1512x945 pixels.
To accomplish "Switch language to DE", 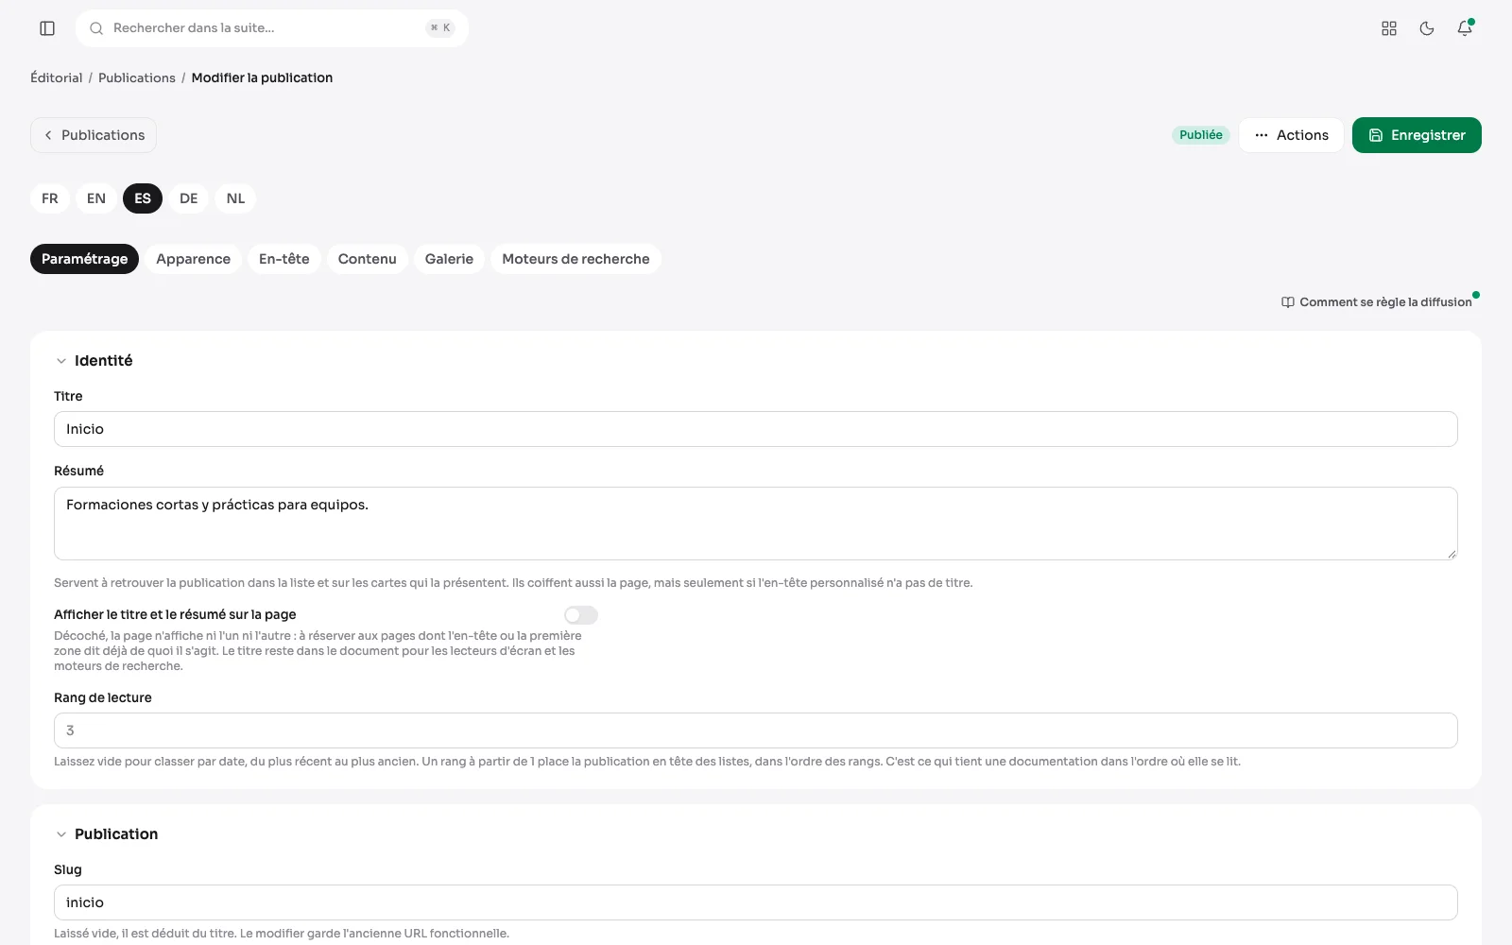I will pyautogui.click(x=189, y=198).
